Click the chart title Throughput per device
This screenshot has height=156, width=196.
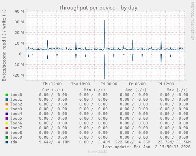(98, 8)
